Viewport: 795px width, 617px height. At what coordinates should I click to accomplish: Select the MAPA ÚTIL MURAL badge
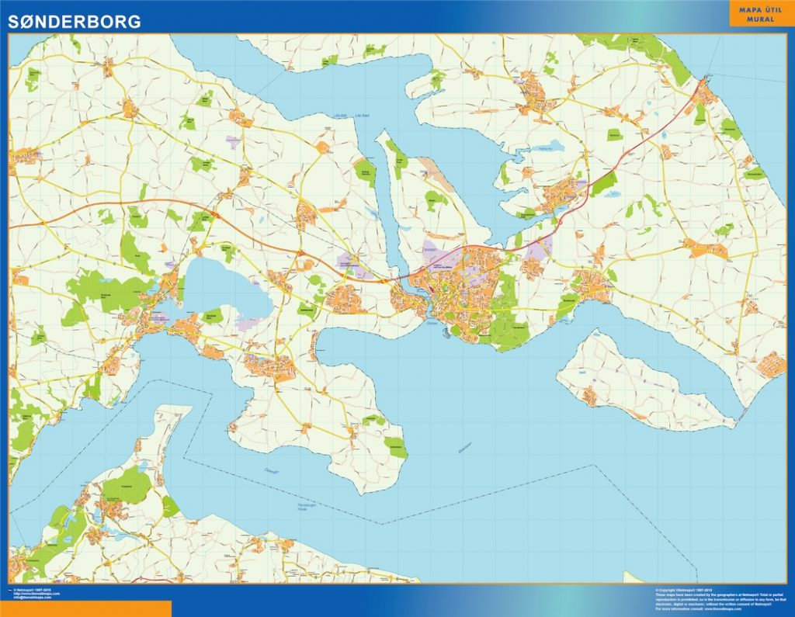(759, 14)
